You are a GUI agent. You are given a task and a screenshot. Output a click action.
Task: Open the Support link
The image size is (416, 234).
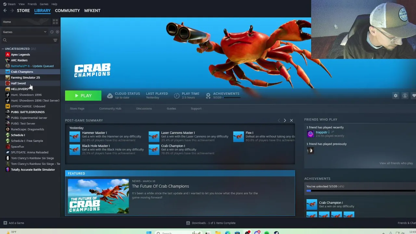click(x=196, y=109)
